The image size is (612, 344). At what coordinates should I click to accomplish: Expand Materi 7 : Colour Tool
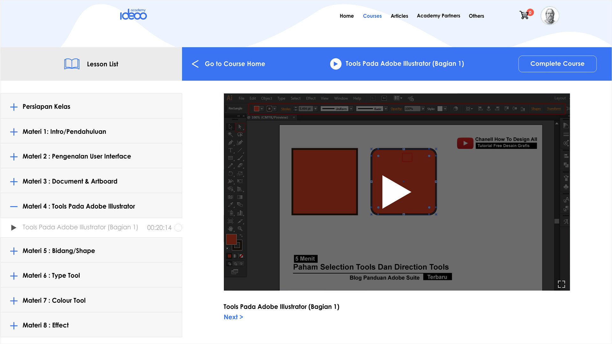(x=91, y=300)
